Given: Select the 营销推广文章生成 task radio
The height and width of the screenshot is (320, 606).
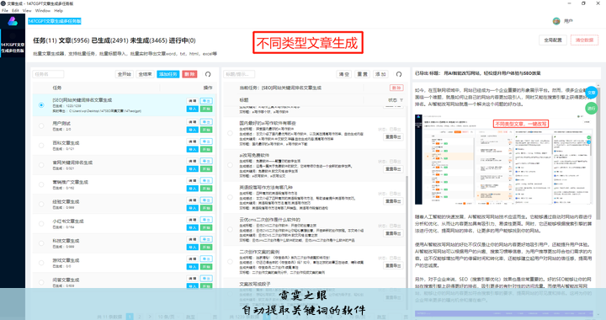Looking at the screenshot, I should (x=41, y=184).
